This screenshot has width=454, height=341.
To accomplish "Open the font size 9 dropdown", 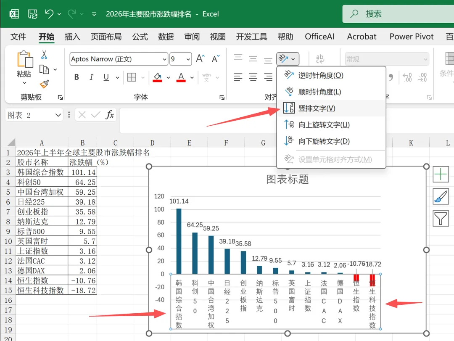I will click(188, 59).
